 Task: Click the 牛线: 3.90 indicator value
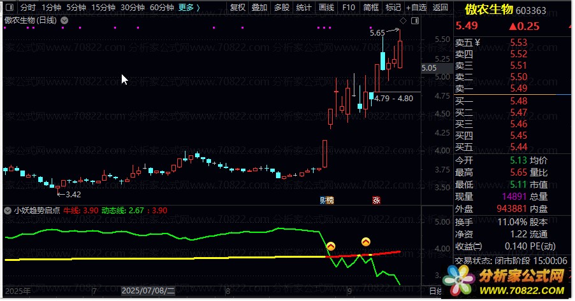coord(81,211)
